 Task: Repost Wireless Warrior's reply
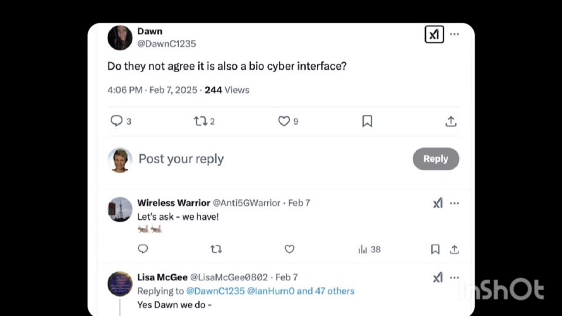click(216, 249)
